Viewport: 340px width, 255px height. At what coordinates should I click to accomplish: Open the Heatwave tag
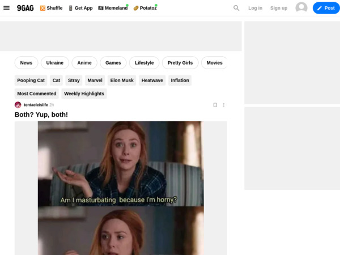[152, 80]
